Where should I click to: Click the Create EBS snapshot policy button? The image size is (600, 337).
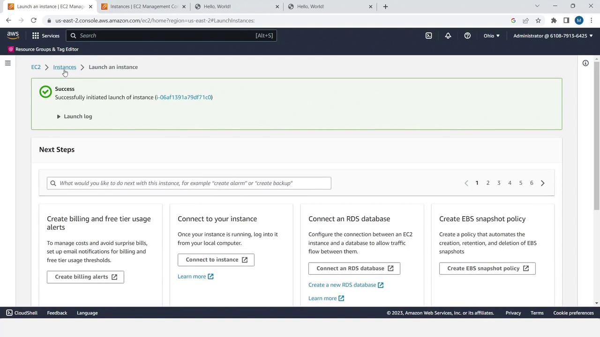pos(487,268)
